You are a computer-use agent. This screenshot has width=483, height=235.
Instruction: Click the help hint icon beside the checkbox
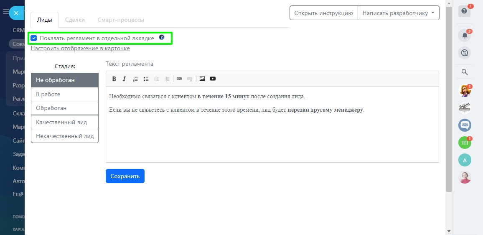click(x=162, y=38)
